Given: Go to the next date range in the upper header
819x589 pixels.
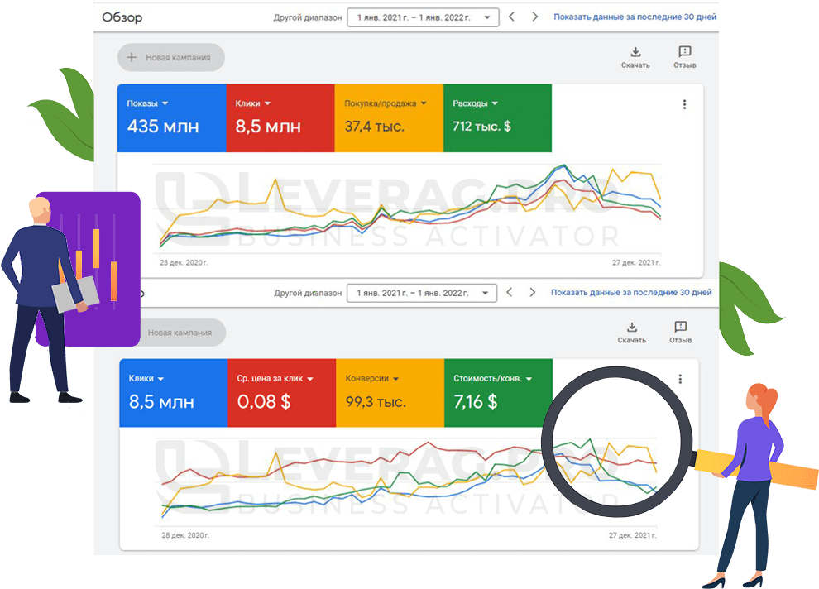Looking at the screenshot, I should [534, 17].
